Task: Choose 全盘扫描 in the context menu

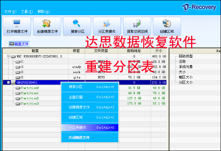Action: pyautogui.click(x=90, y=97)
